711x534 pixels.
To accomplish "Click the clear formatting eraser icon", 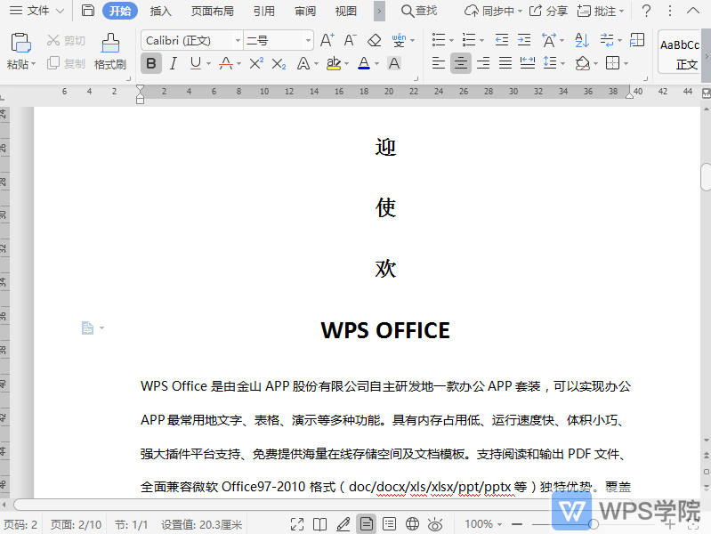I will pos(375,41).
